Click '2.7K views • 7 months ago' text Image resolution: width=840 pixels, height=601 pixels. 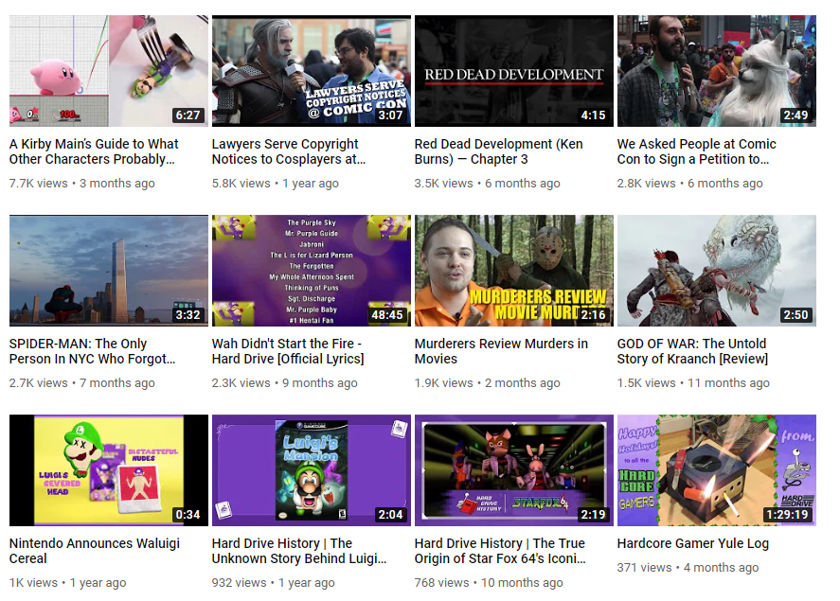(82, 382)
